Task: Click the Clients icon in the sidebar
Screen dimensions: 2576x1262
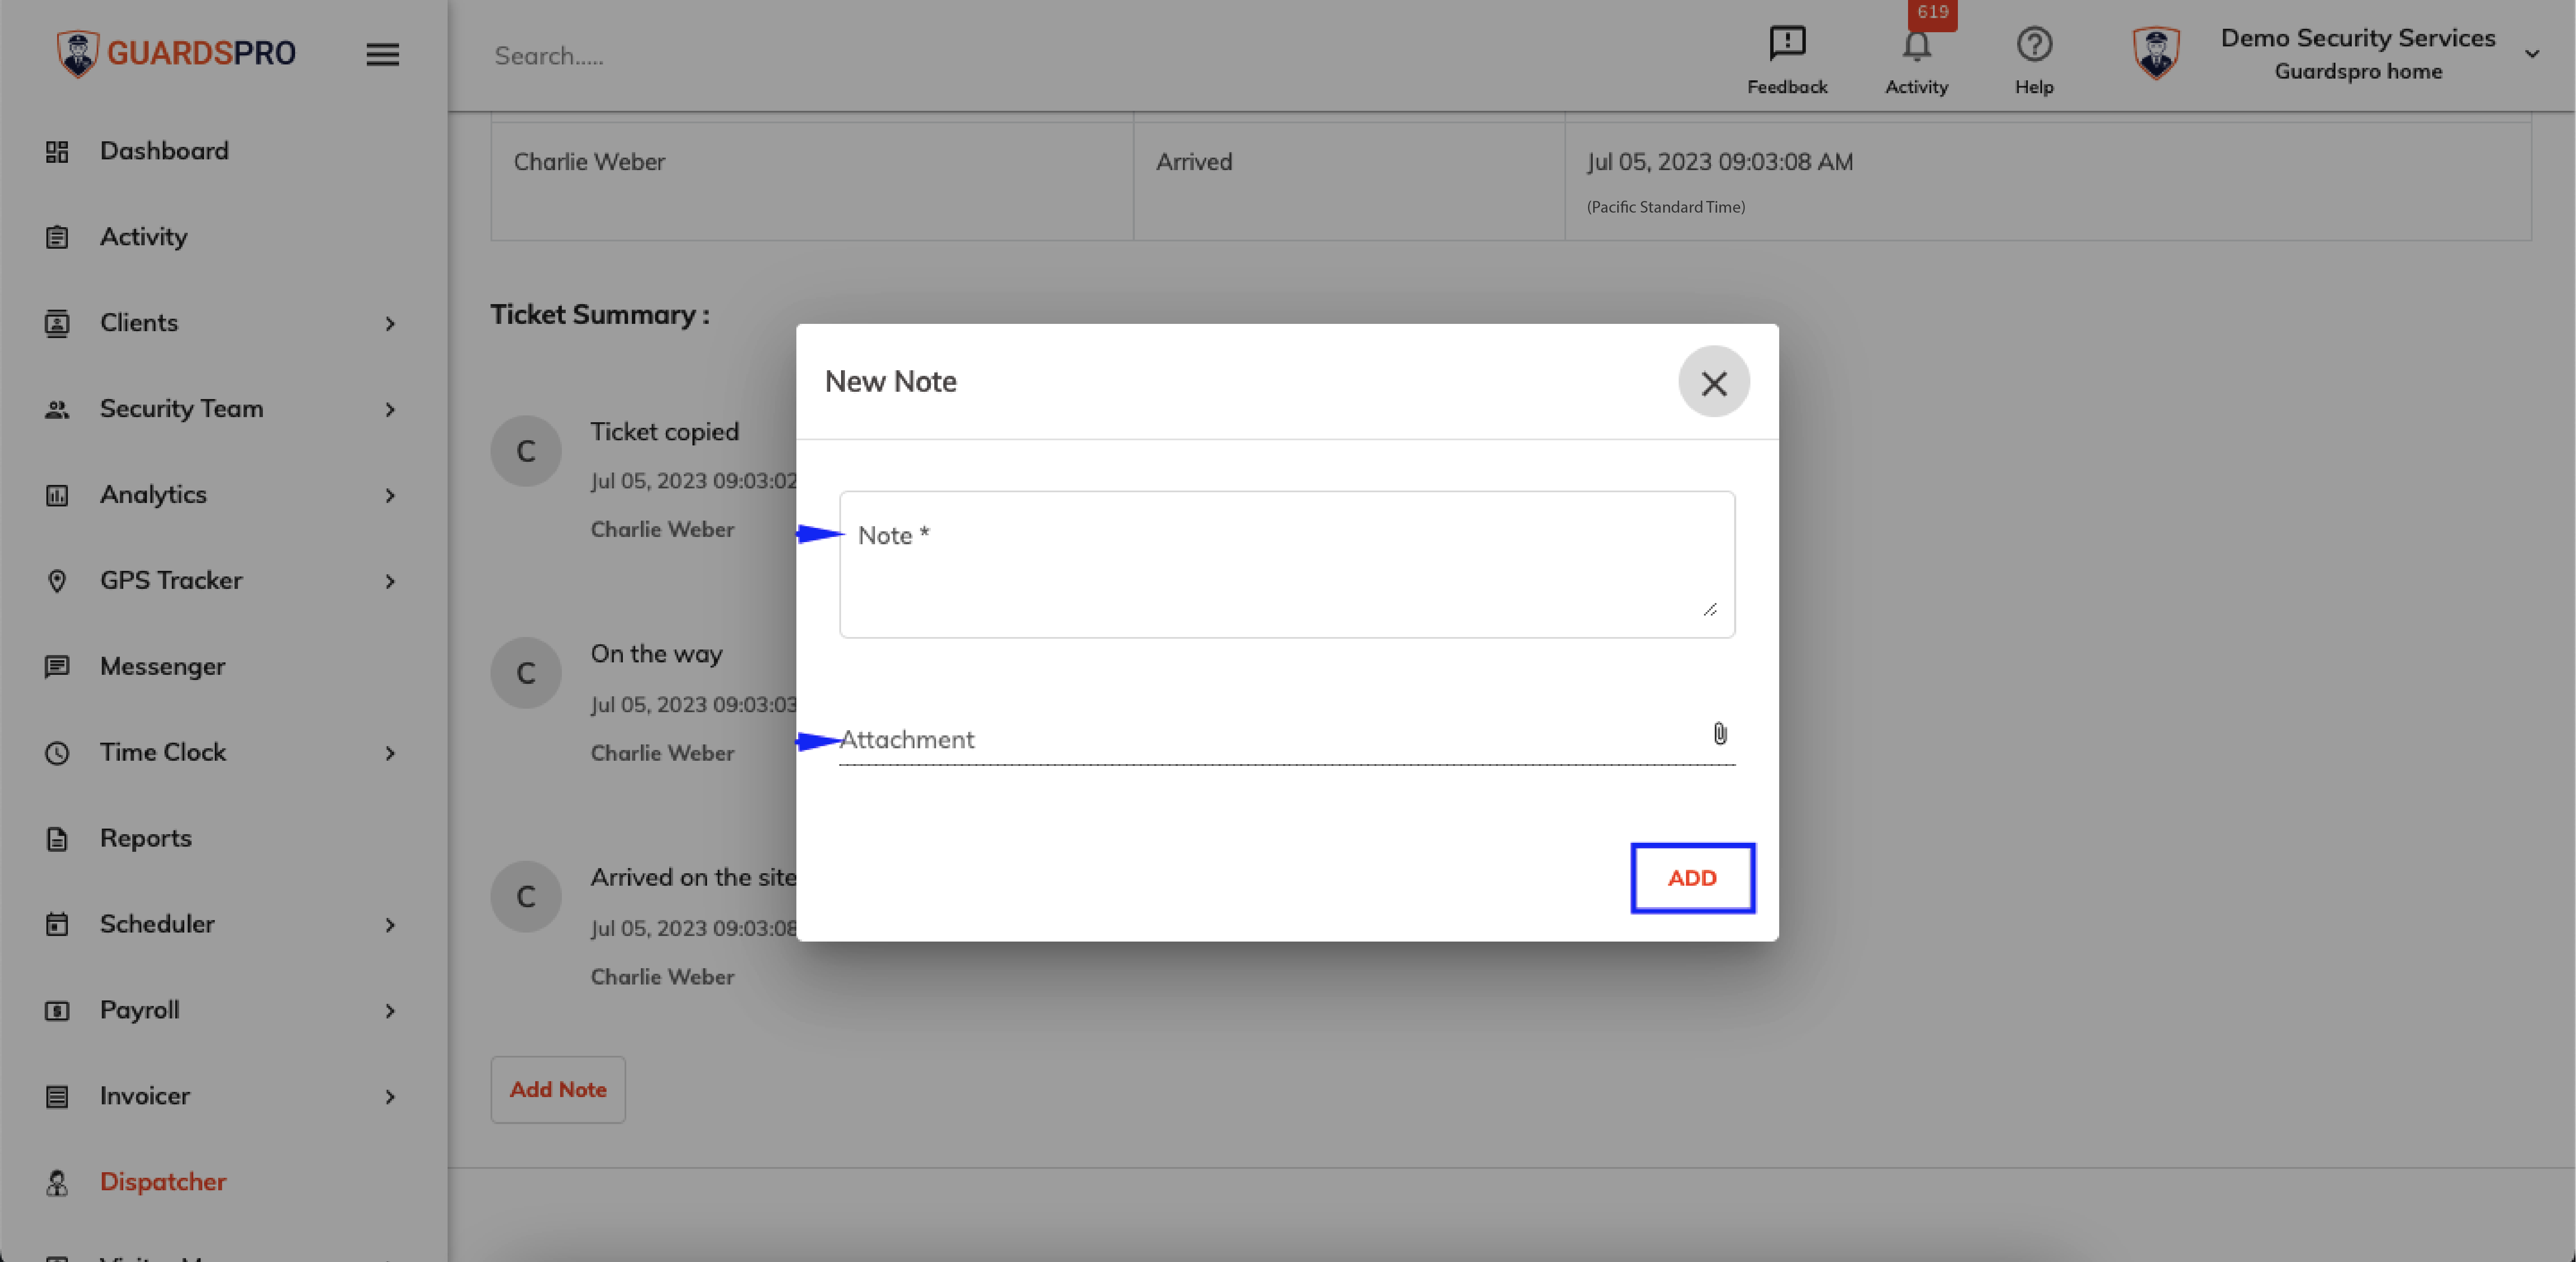Action: 57,323
